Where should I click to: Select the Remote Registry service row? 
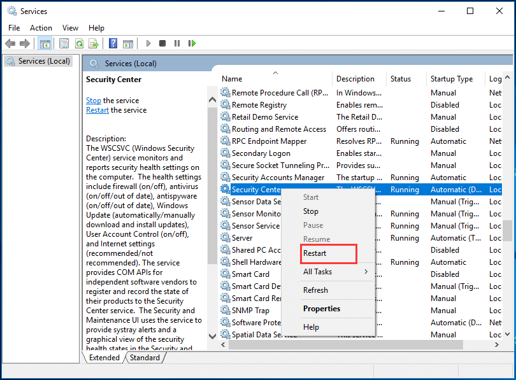(361, 105)
